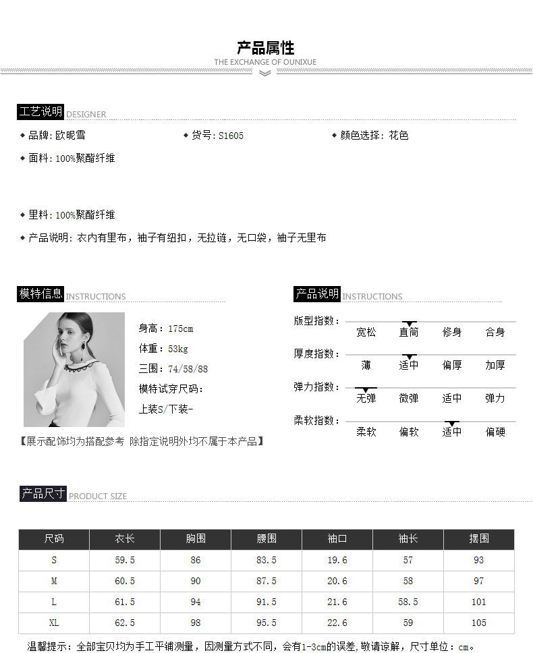Click the 袖口 column header
533x653 pixels.
(x=337, y=539)
